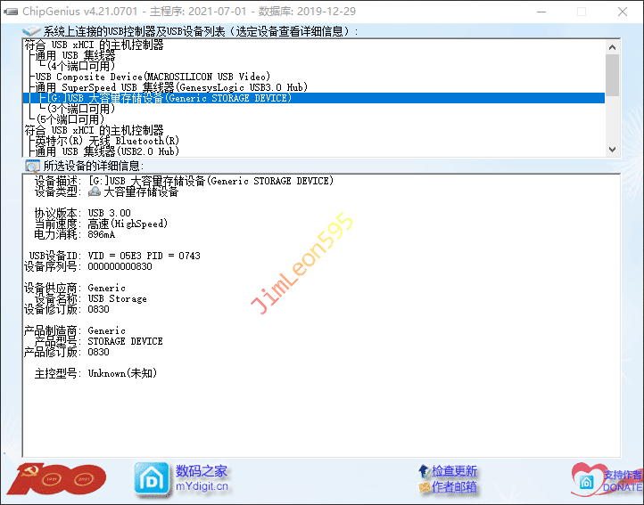Click the author email envelope icon

tap(424, 487)
